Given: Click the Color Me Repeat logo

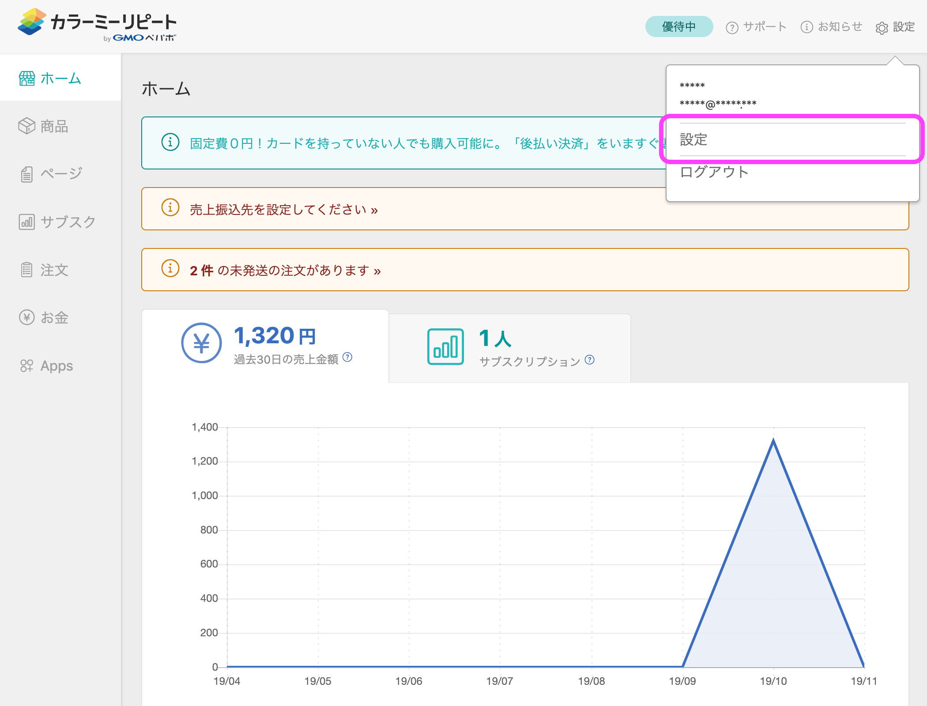Looking at the screenshot, I should click(x=97, y=25).
